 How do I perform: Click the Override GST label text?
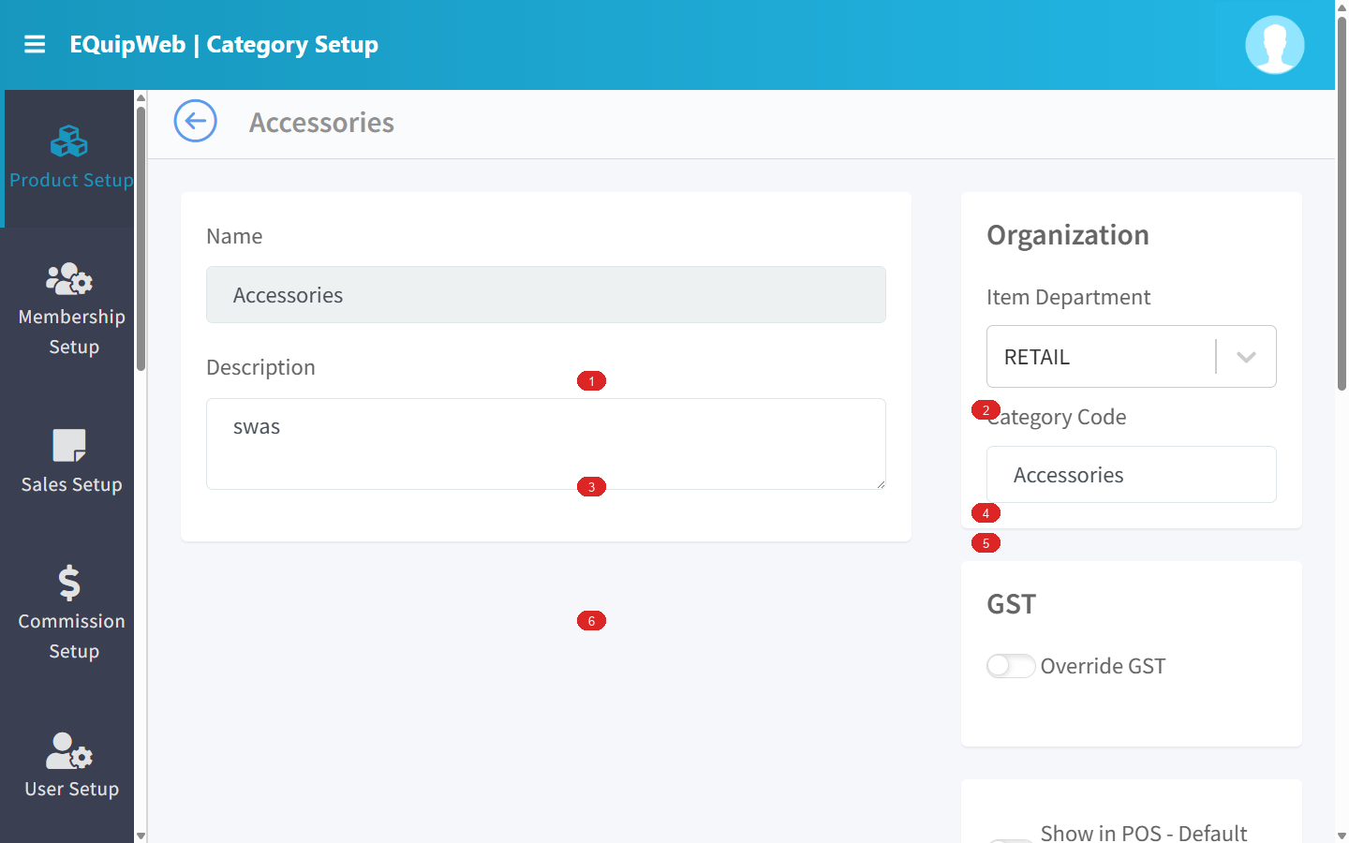coord(1103,666)
